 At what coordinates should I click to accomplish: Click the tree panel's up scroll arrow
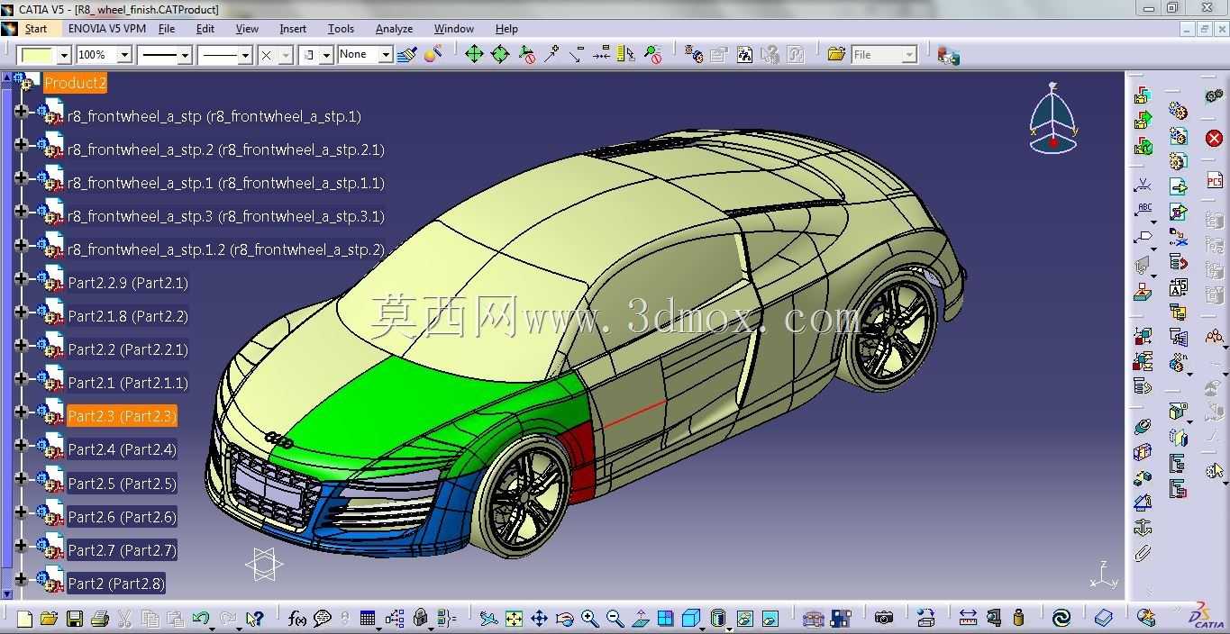7,77
